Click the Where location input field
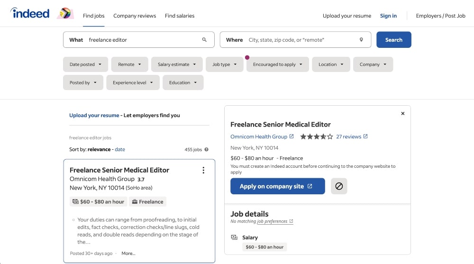The width and height of the screenshot is (474, 264). click(x=301, y=40)
